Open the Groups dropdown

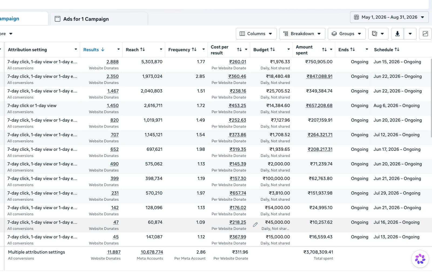coord(347,34)
